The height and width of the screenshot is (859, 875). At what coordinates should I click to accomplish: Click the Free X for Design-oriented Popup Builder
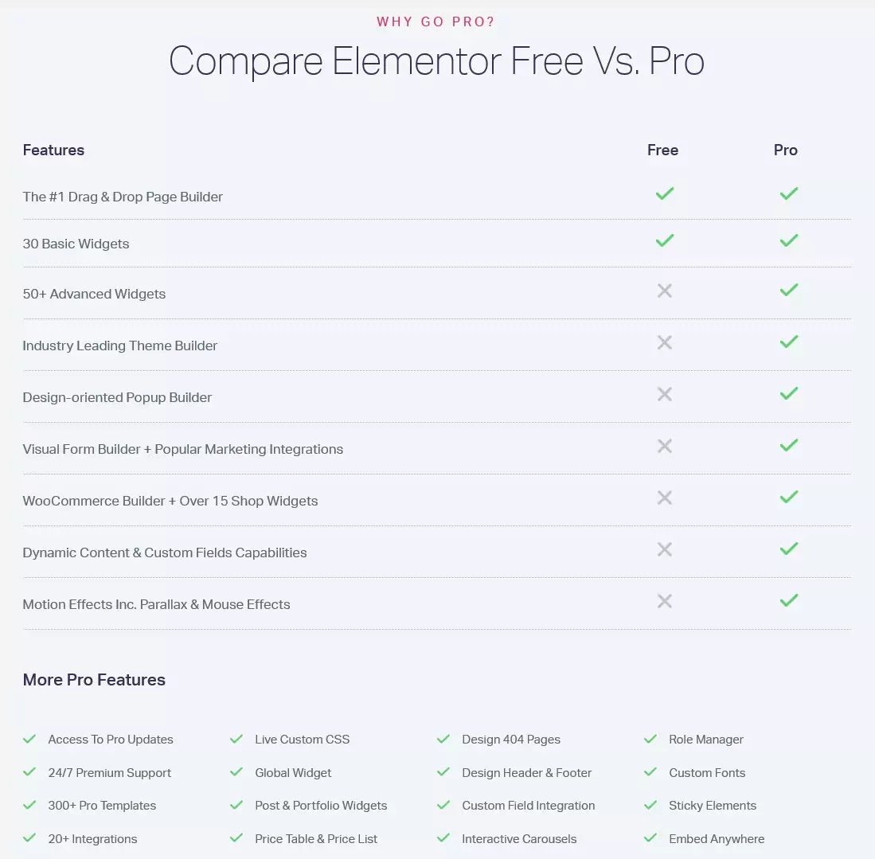(x=665, y=394)
